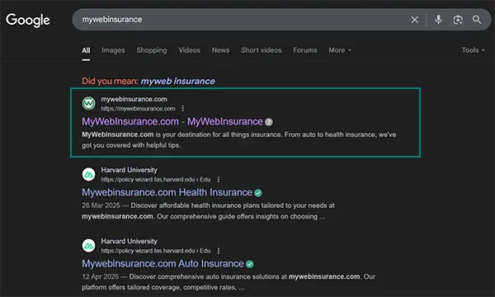Open the MyWebInsurance.com - MyWebInsurance result
Image resolution: width=495 pixels, height=297 pixels.
[172, 121]
